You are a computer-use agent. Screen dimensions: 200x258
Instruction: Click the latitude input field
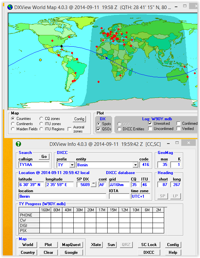click(31, 185)
